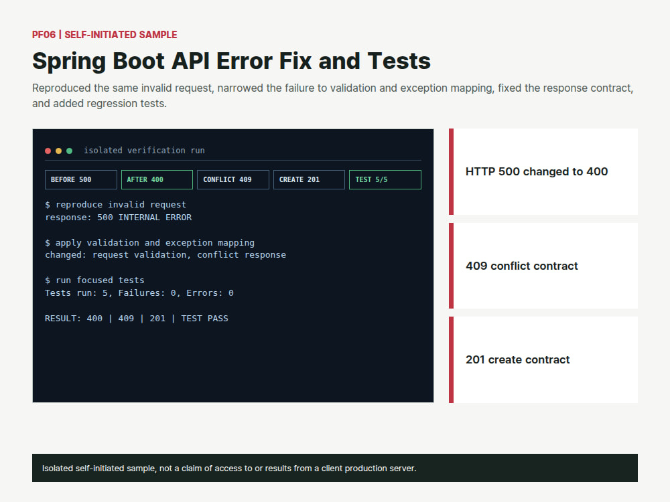Select the BEFORE 500 badge
The image size is (670, 502).
pyautogui.click(x=81, y=179)
